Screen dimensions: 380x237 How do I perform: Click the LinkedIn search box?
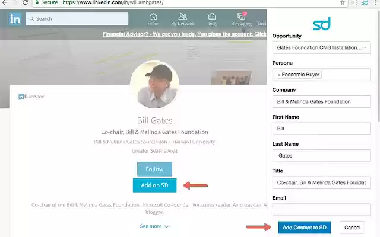click(x=77, y=18)
